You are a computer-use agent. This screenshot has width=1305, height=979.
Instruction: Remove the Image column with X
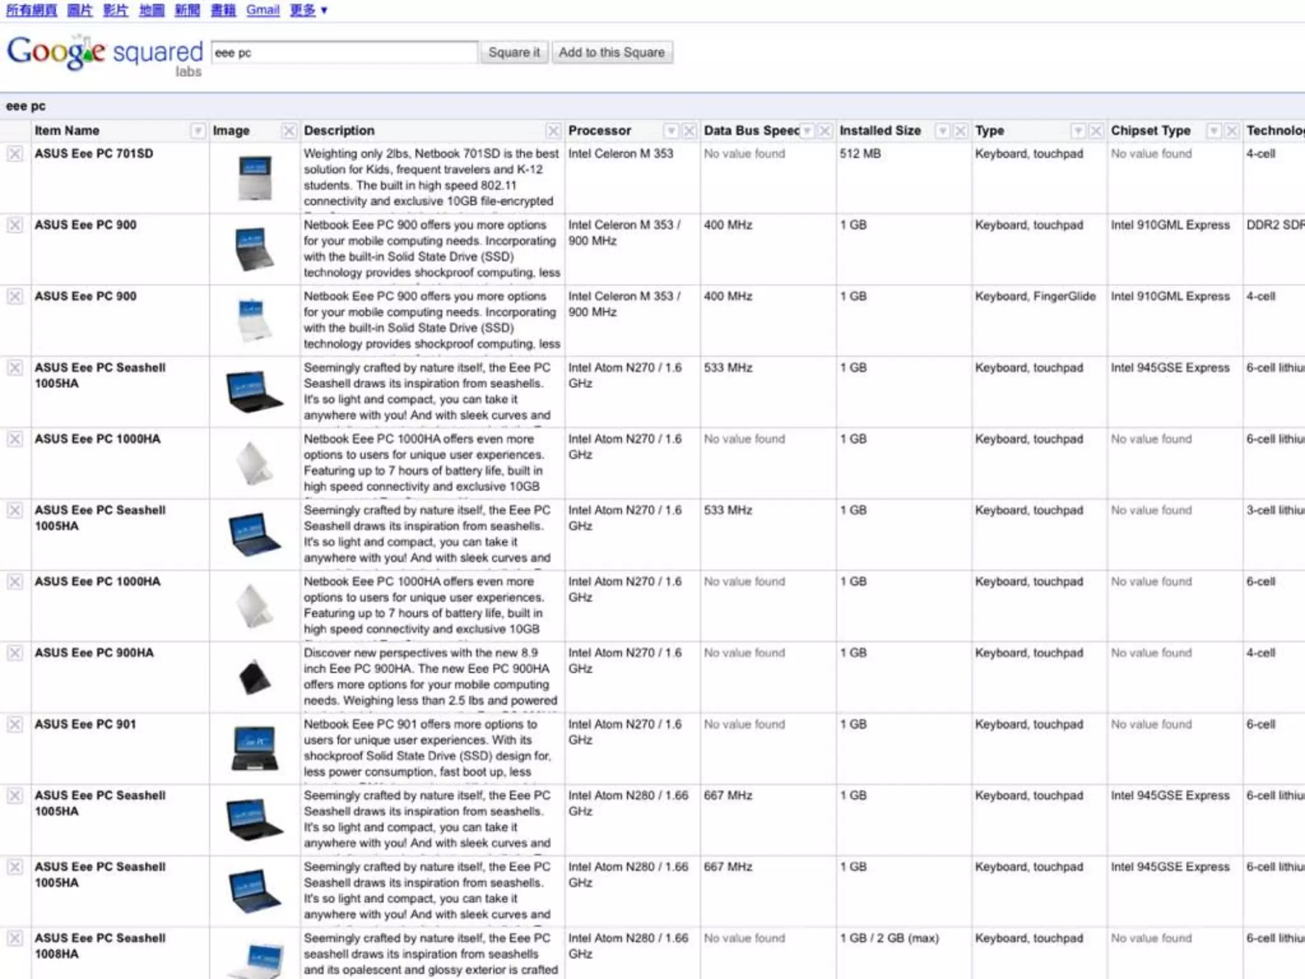[x=289, y=131]
